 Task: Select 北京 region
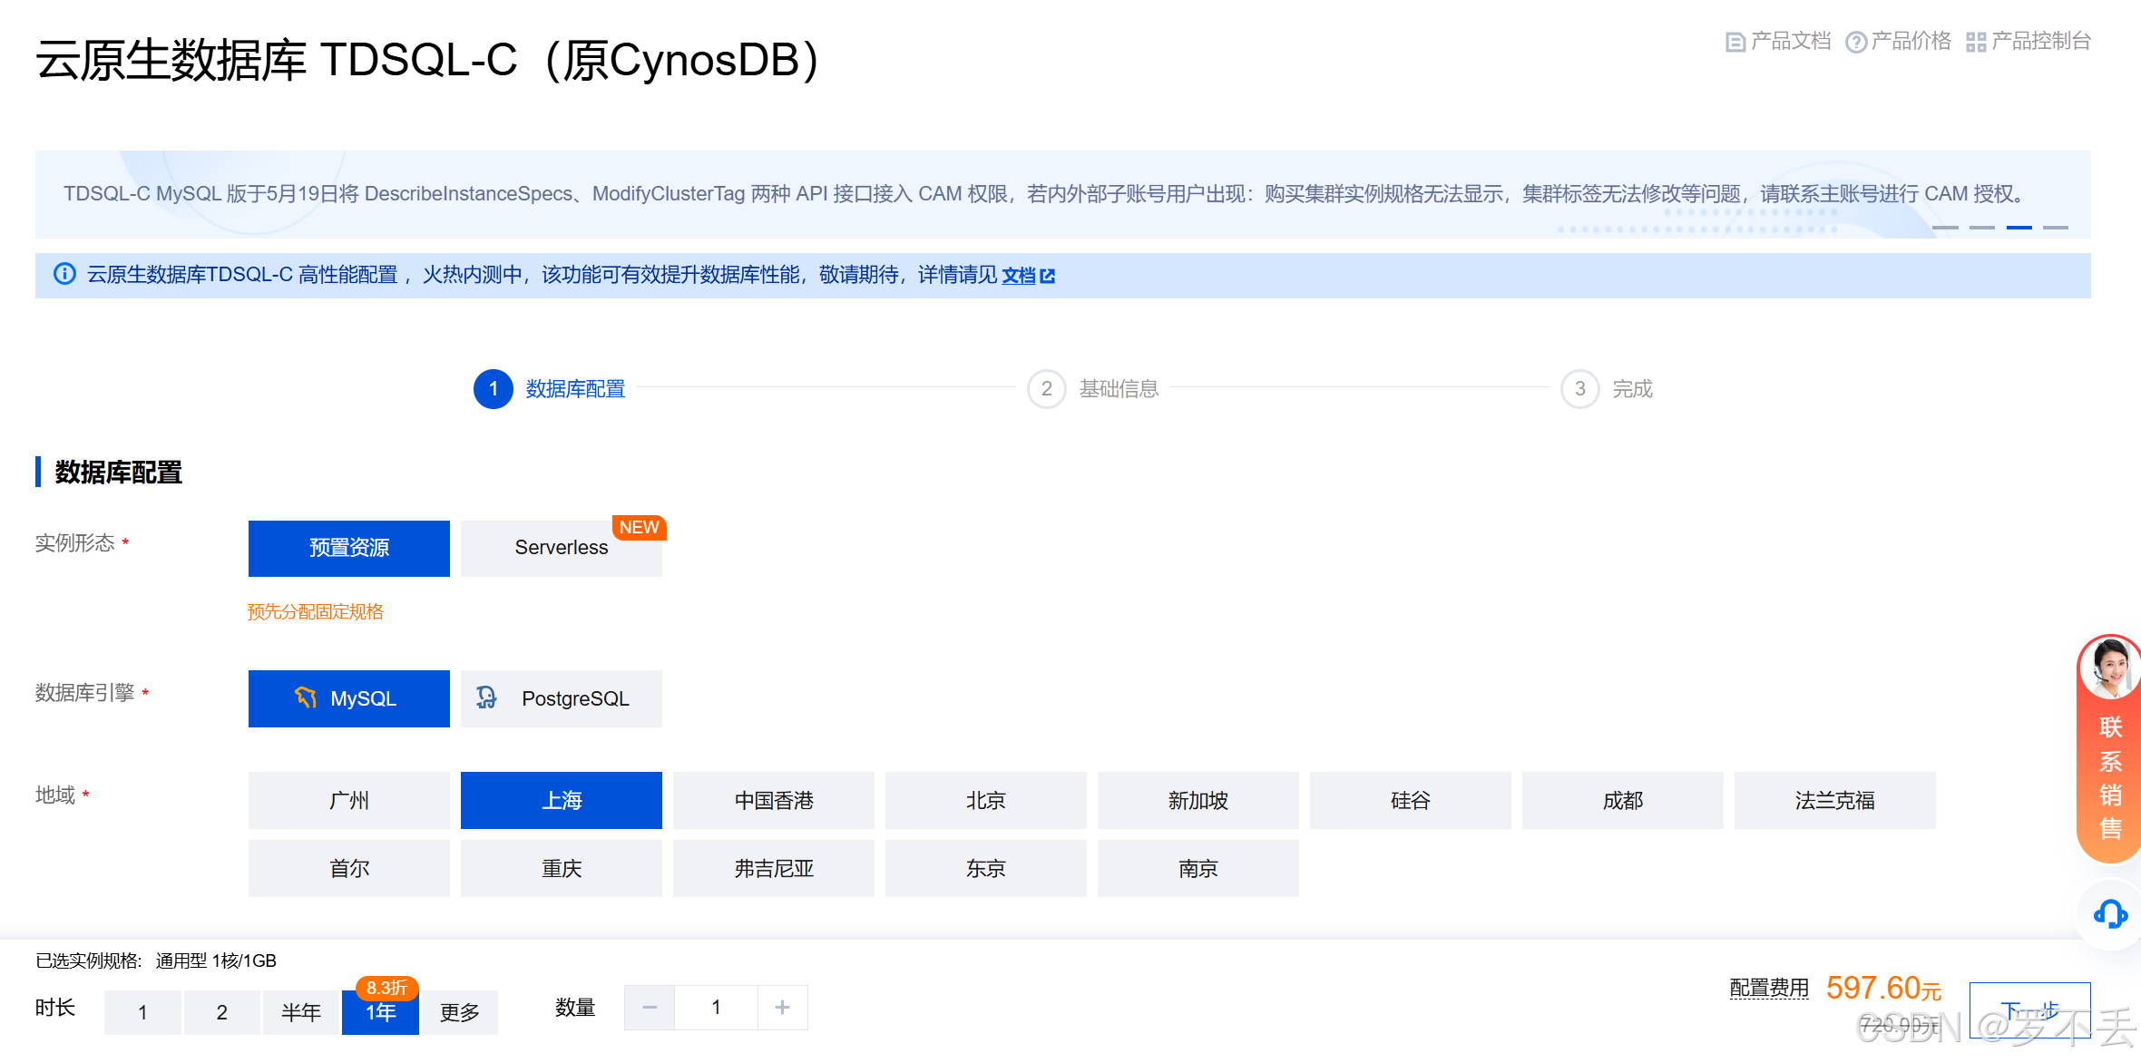(x=986, y=800)
